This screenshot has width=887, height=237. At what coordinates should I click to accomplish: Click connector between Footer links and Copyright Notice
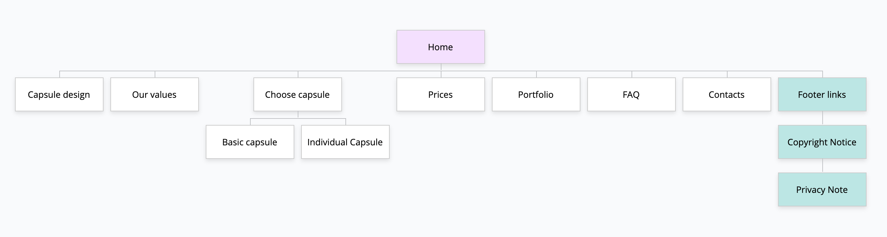click(x=823, y=118)
